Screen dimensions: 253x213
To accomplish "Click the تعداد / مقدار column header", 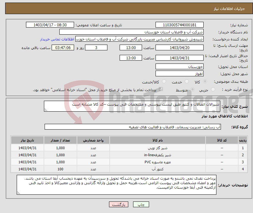I will tap(60, 140).
